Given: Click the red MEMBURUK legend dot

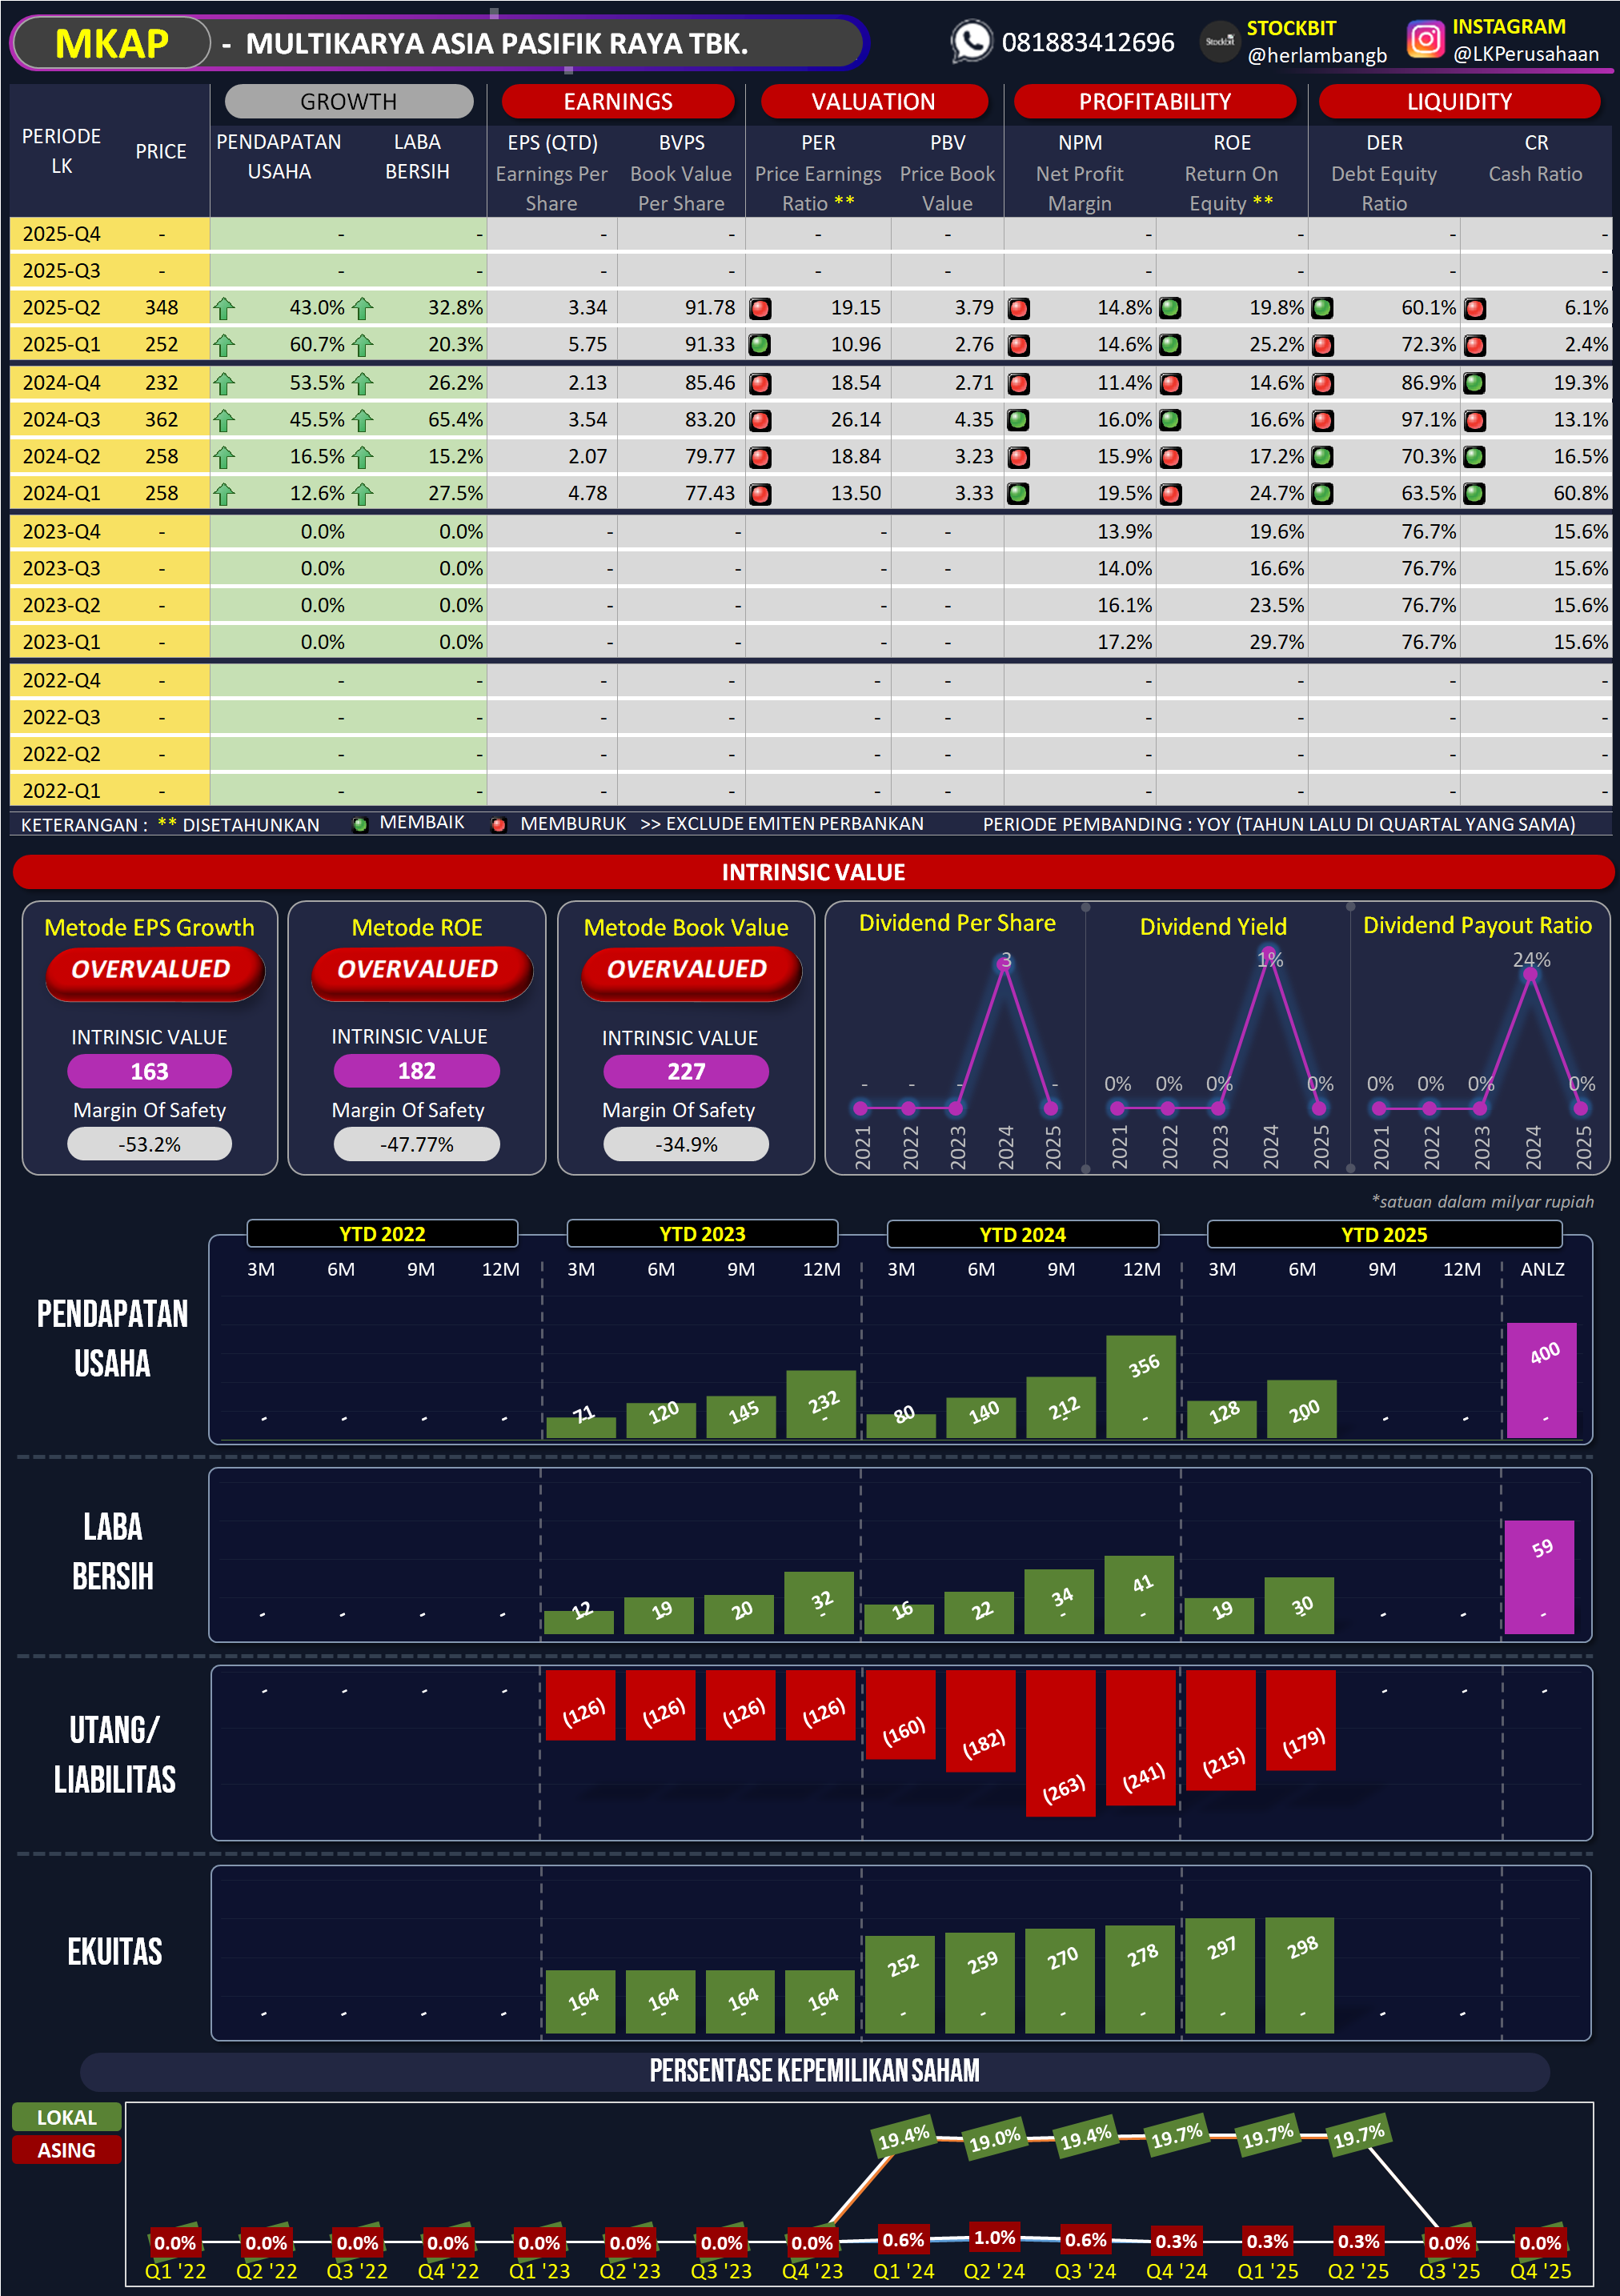Looking at the screenshot, I should (x=498, y=824).
